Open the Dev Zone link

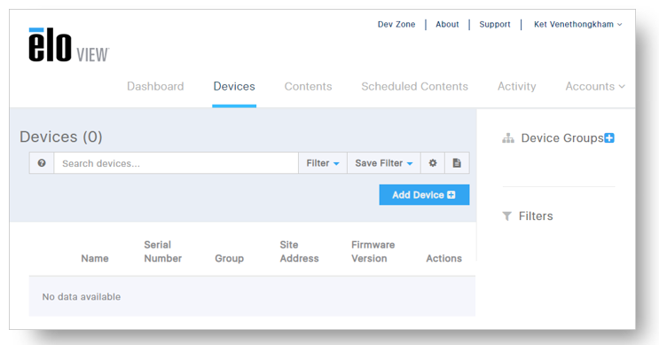[396, 24]
